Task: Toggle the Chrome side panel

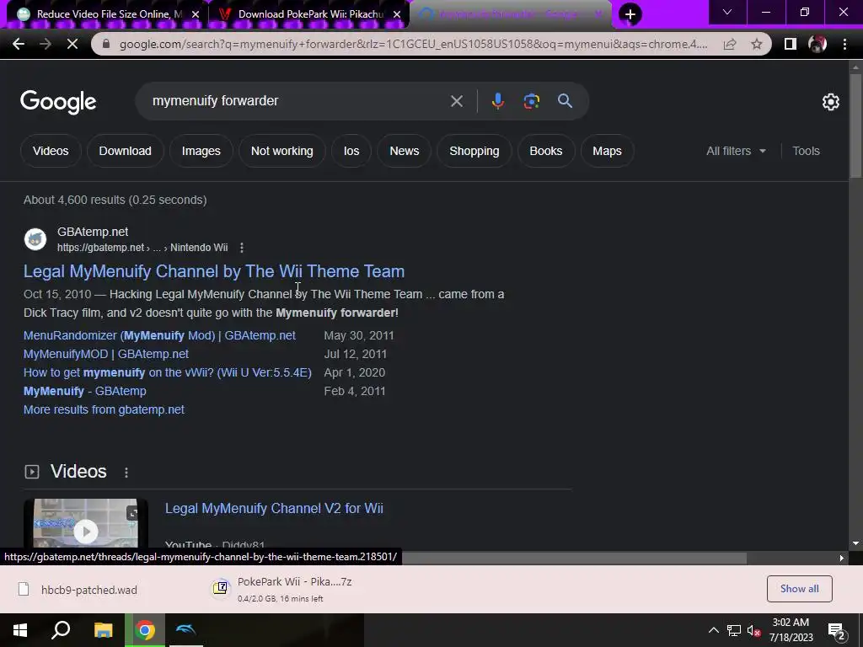Action: [x=790, y=44]
